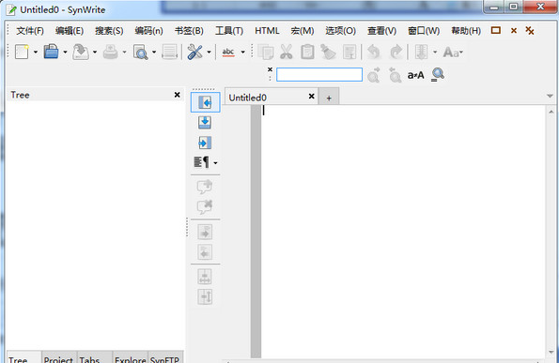This screenshot has width=559, height=363.
Task: Open the 宏(M) menu
Action: pyautogui.click(x=303, y=31)
